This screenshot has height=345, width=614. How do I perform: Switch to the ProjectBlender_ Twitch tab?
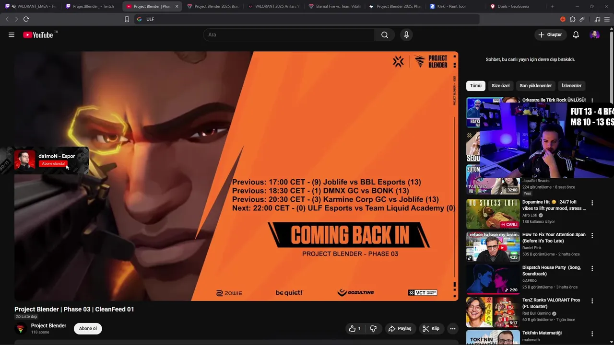(x=91, y=6)
